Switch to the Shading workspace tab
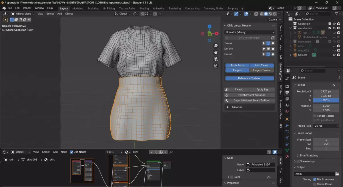 144,9
